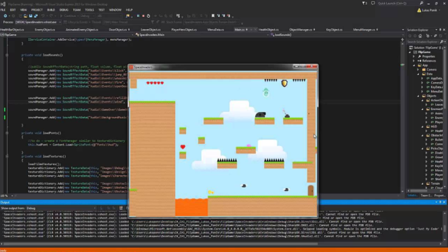
Task: Open the BUILD menu
Action: pyautogui.click(x=51, y=10)
